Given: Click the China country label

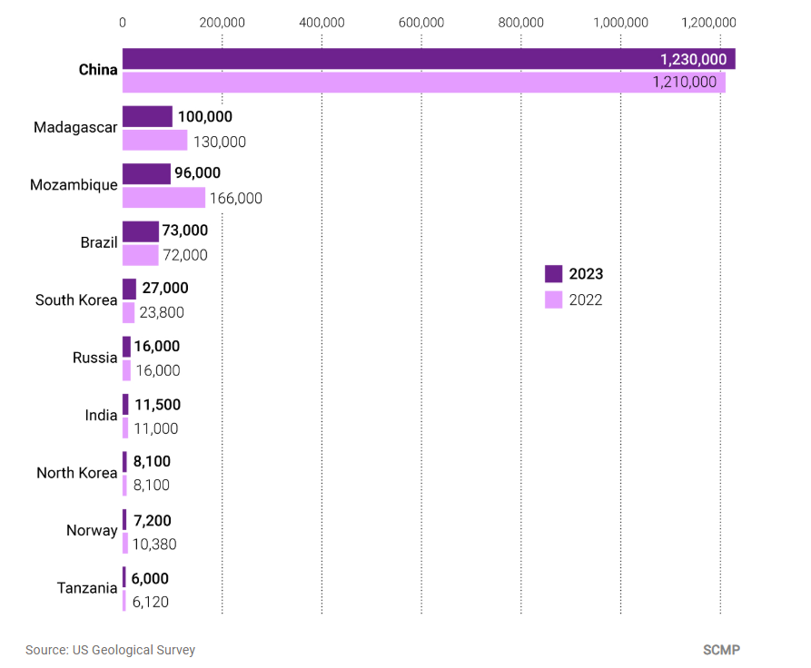Looking at the screenshot, I should (98, 70).
